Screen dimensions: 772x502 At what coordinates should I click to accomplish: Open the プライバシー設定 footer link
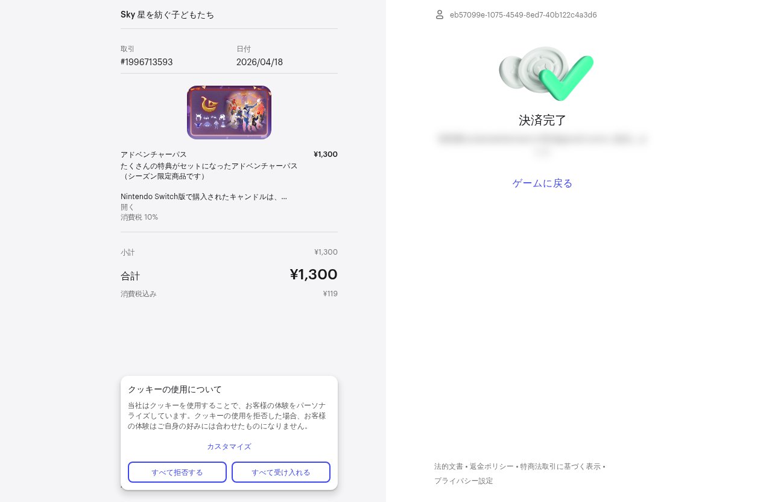[464, 481]
